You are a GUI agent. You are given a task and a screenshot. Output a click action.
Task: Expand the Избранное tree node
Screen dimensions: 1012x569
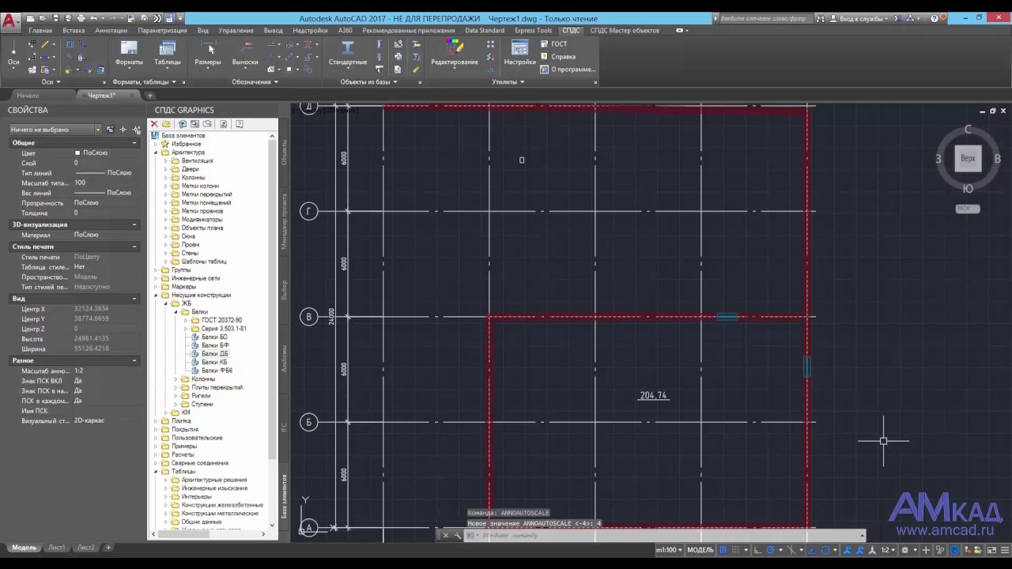pos(156,144)
